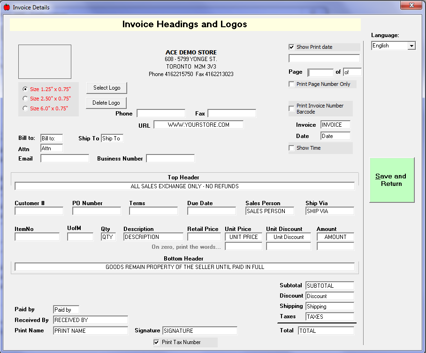Click the SHIP VIA field

click(330, 211)
